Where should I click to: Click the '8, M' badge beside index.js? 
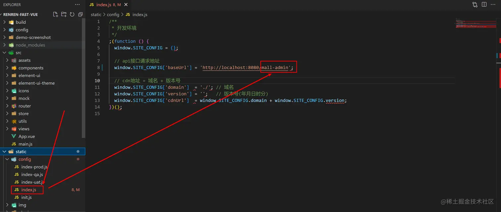click(76, 190)
